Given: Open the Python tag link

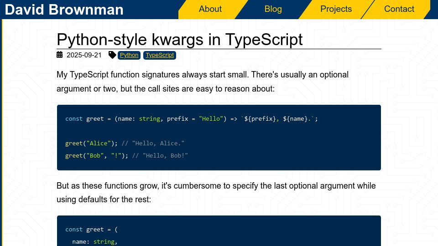Looking at the screenshot, I should 129,55.
